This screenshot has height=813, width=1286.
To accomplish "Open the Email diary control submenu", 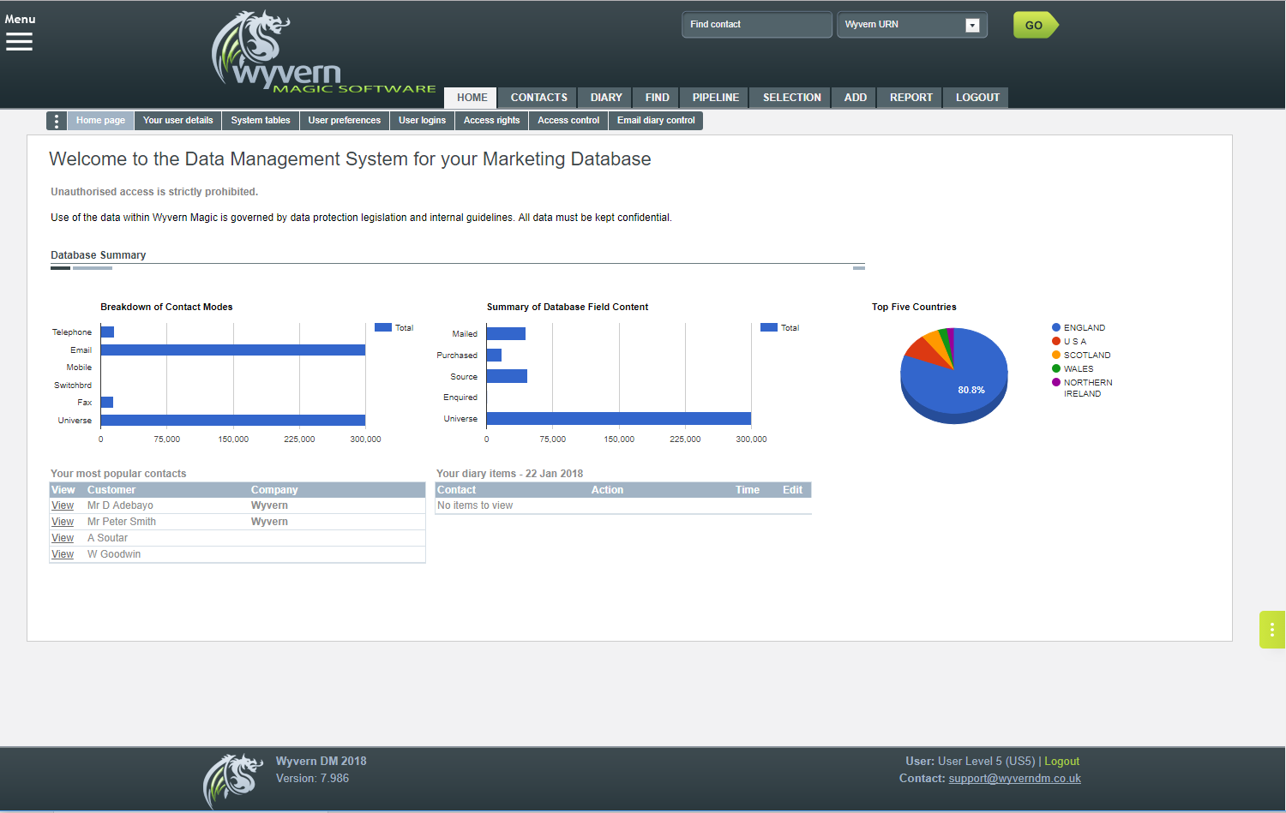I will click(x=656, y=121).
